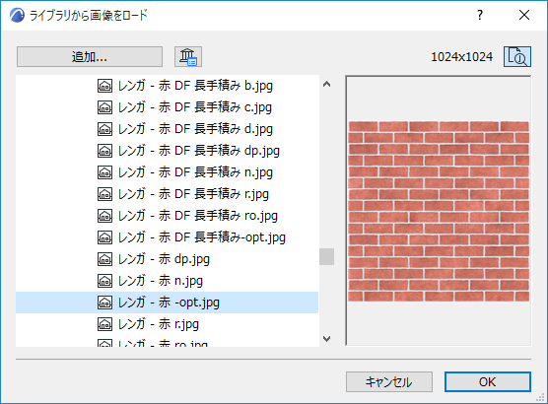This screenshot has width=548, height=404.
Task: Confirm with the OK button
Action: click(488, 381)
